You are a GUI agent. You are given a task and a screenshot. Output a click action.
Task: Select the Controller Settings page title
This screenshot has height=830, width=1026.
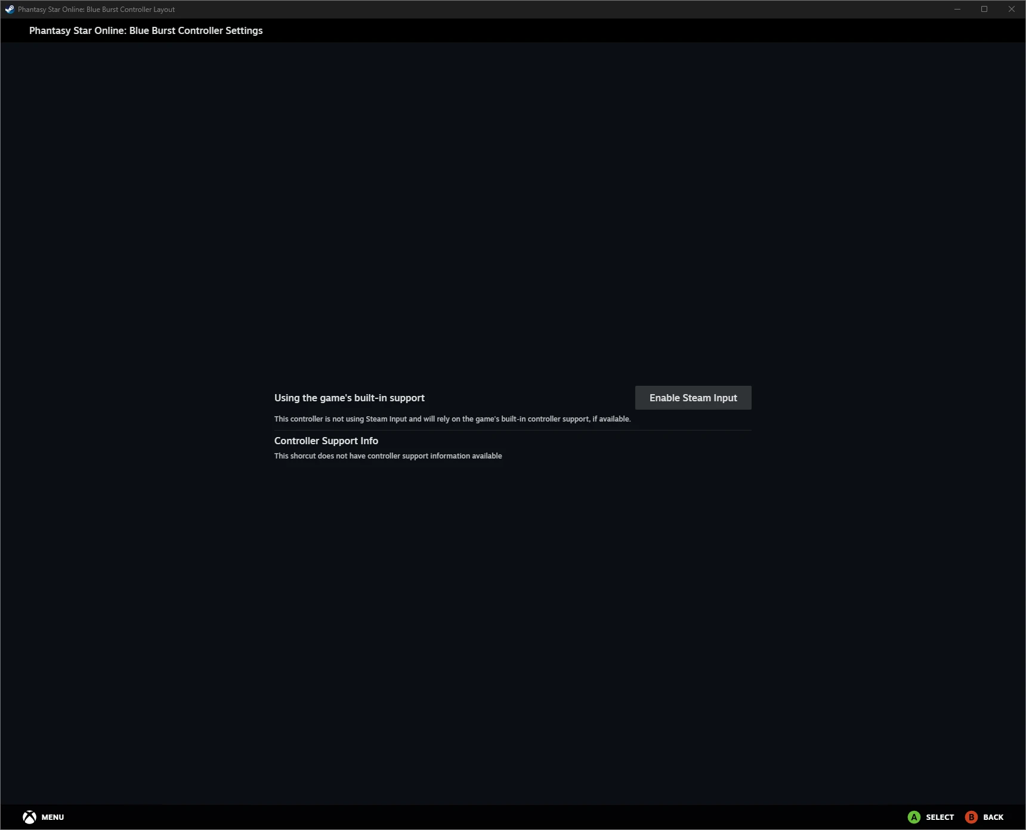tap(146, 30)
